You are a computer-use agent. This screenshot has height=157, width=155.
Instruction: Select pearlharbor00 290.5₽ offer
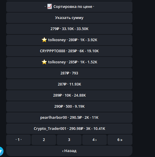click(x=69, y=118)
